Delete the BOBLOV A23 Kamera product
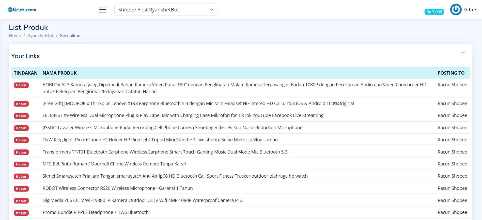Image resolution: width=482 pixels, height=220 pixels. (21, 85)
